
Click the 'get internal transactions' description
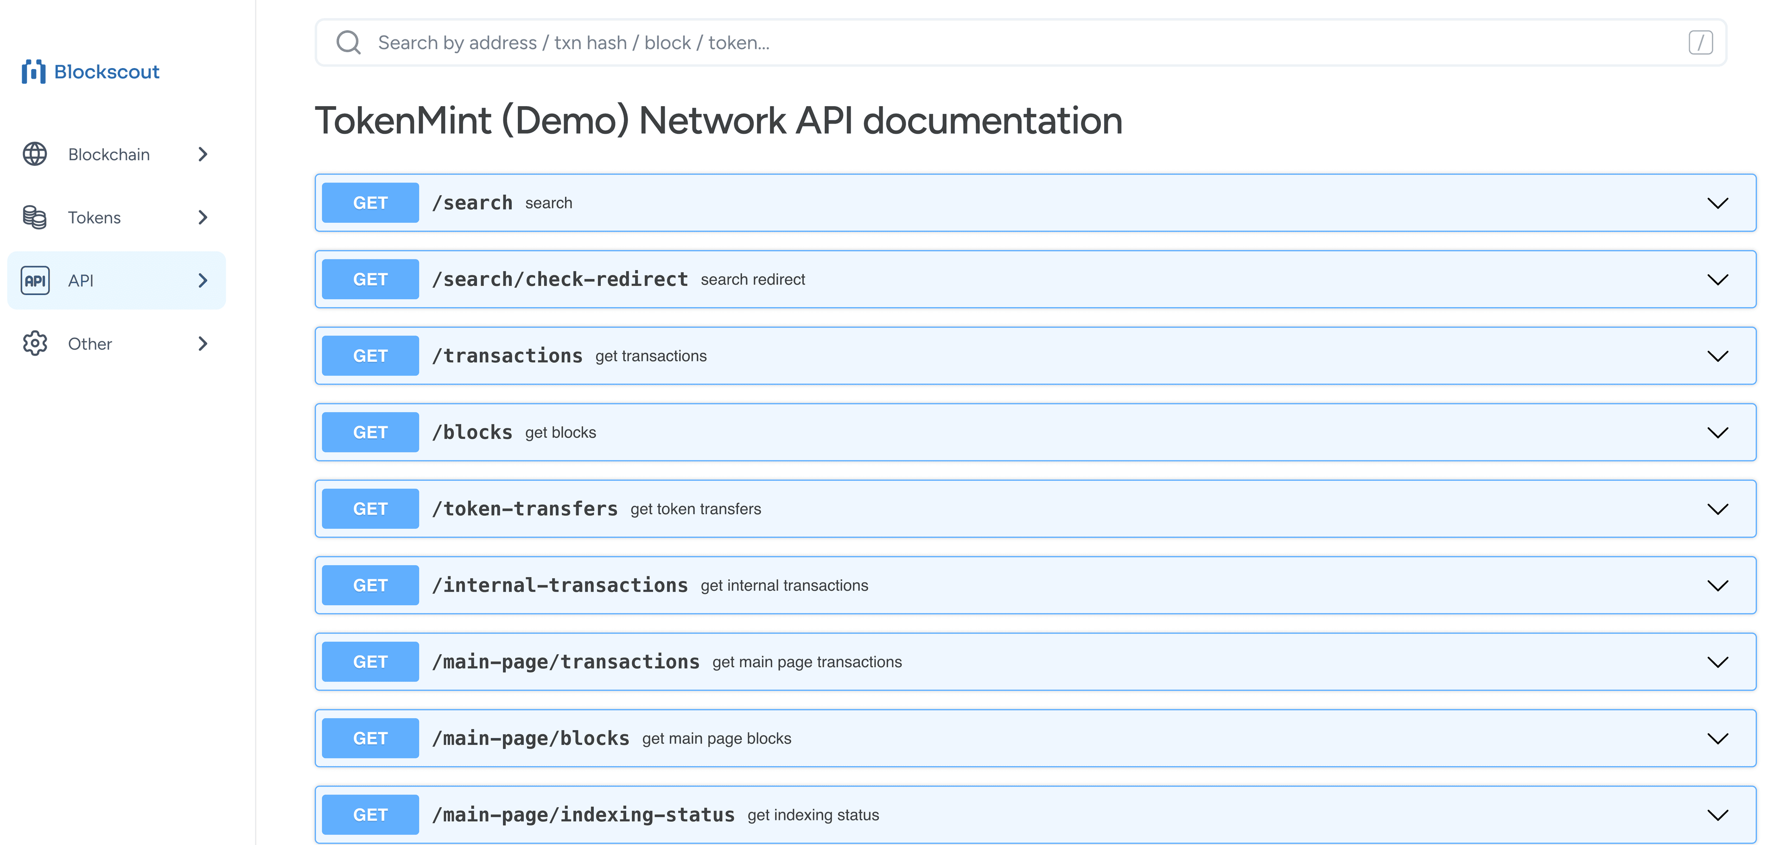click(x=784, y=586)
